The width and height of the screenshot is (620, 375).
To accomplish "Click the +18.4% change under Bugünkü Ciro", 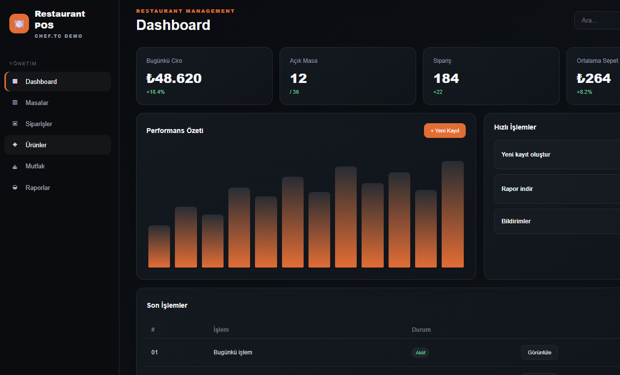I will click(156, 92).
